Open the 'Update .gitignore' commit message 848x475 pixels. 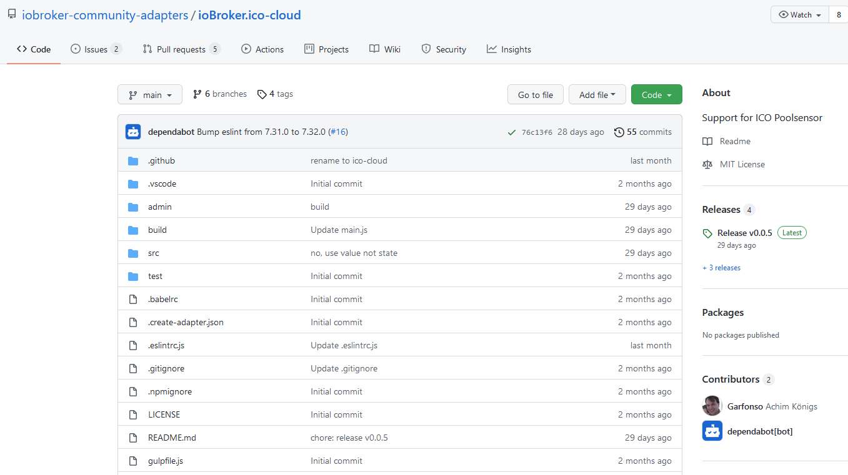pyautogui.click(x=344, y=369)
